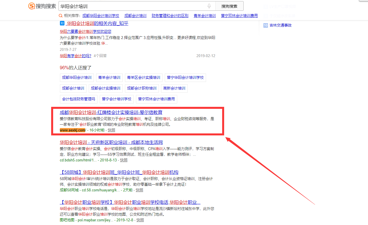The height and width of the screenshot is (225, 368).
Task: Open 华阳有学会计的吗? question link
Action: tap(75, 56)
